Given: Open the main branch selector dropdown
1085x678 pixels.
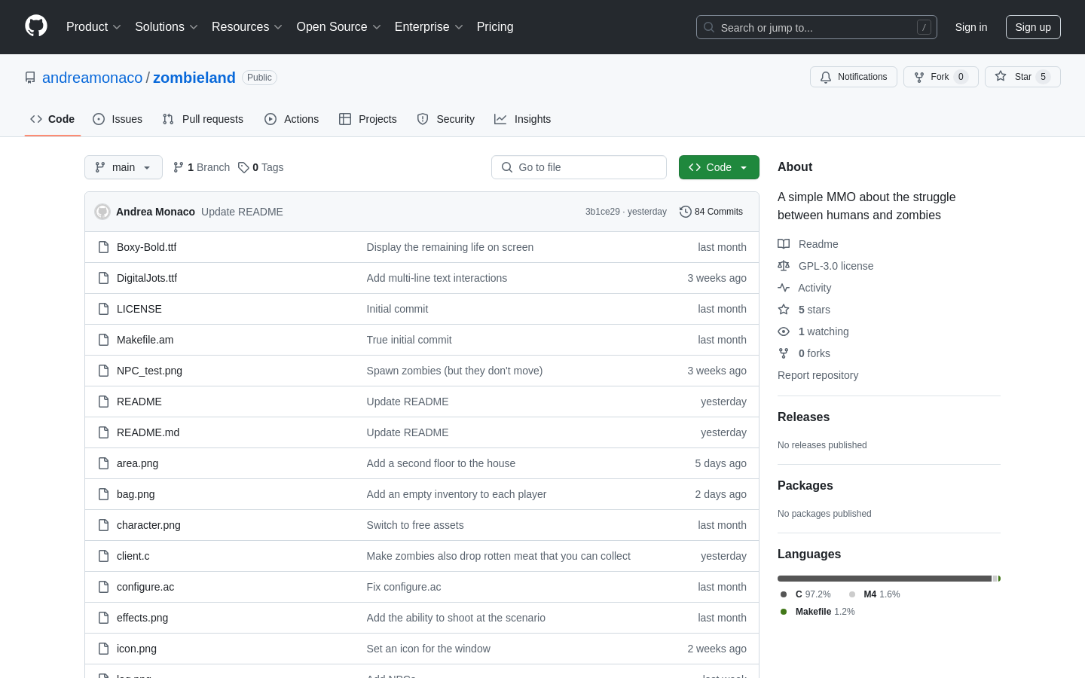Looking at the screenshot, I should [124, 167].
